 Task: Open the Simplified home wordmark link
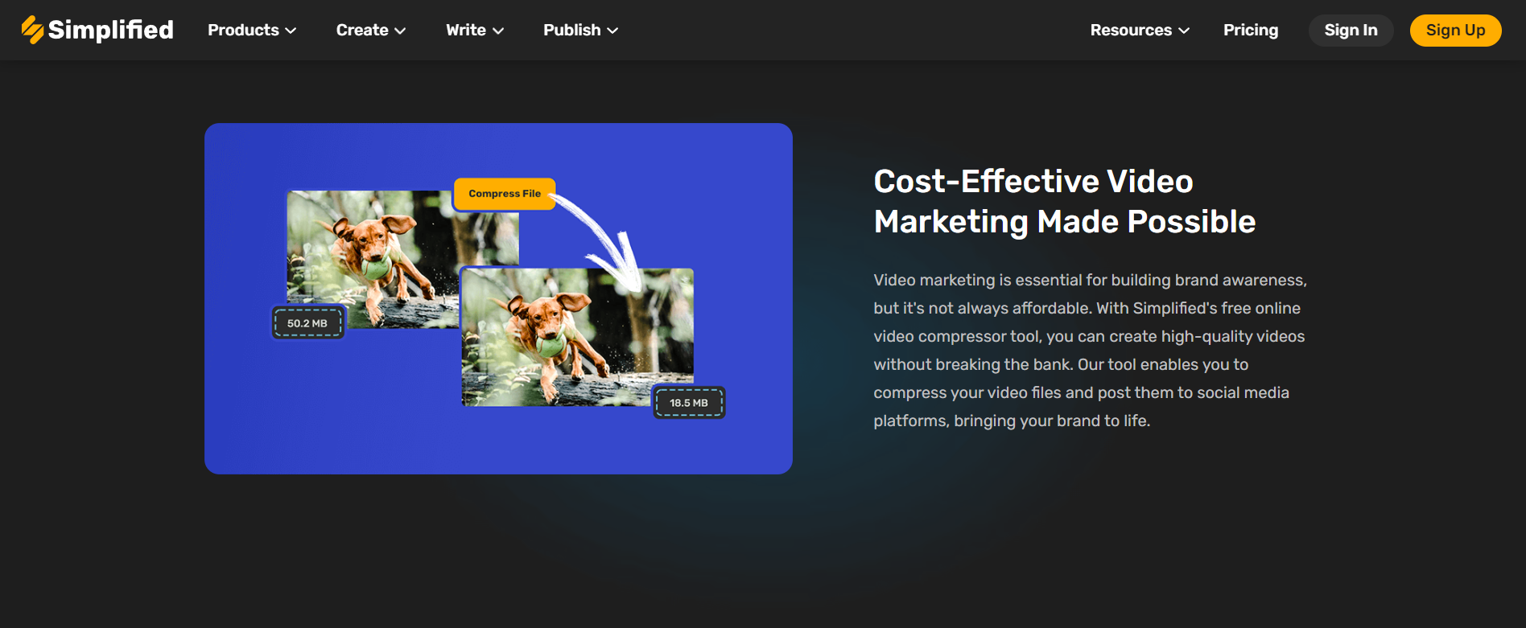click(110, 30)
